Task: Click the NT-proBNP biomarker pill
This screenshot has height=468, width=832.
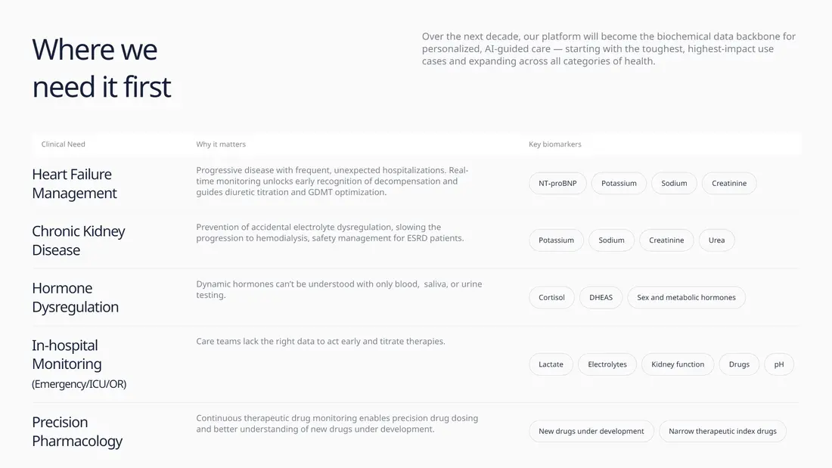Action: [557, 184]
